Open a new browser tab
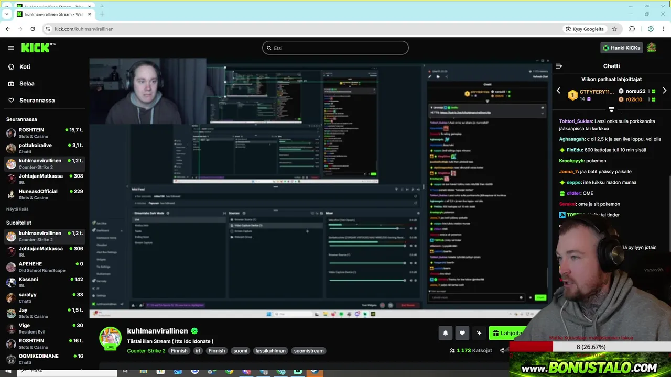The height and width of the screenshot is (377, 671). 102,14
